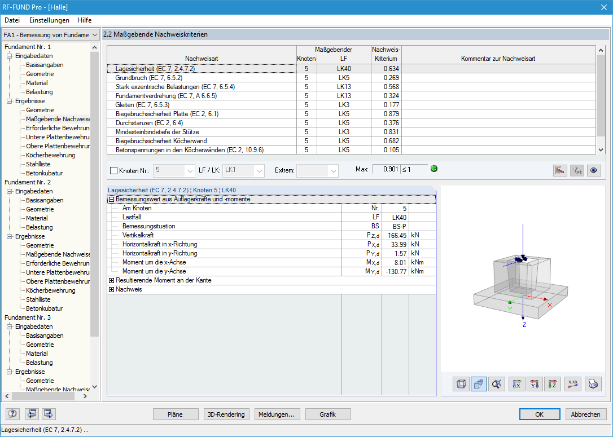Switch to wireframe cube view
613x437 pixels.
click(x=461, y=385)
